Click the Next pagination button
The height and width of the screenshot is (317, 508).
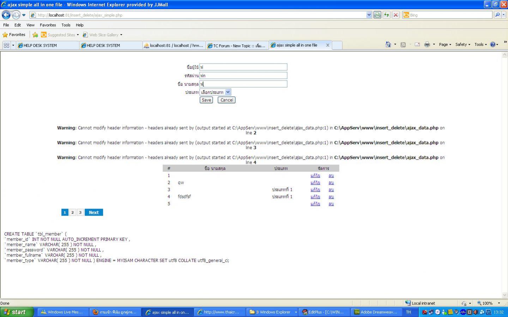click(x=94, y=212)
